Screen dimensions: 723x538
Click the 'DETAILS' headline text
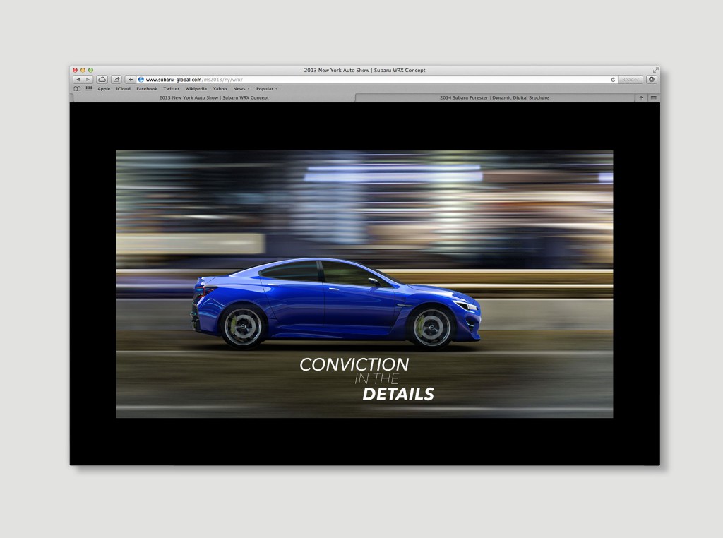tap(398, 394)
